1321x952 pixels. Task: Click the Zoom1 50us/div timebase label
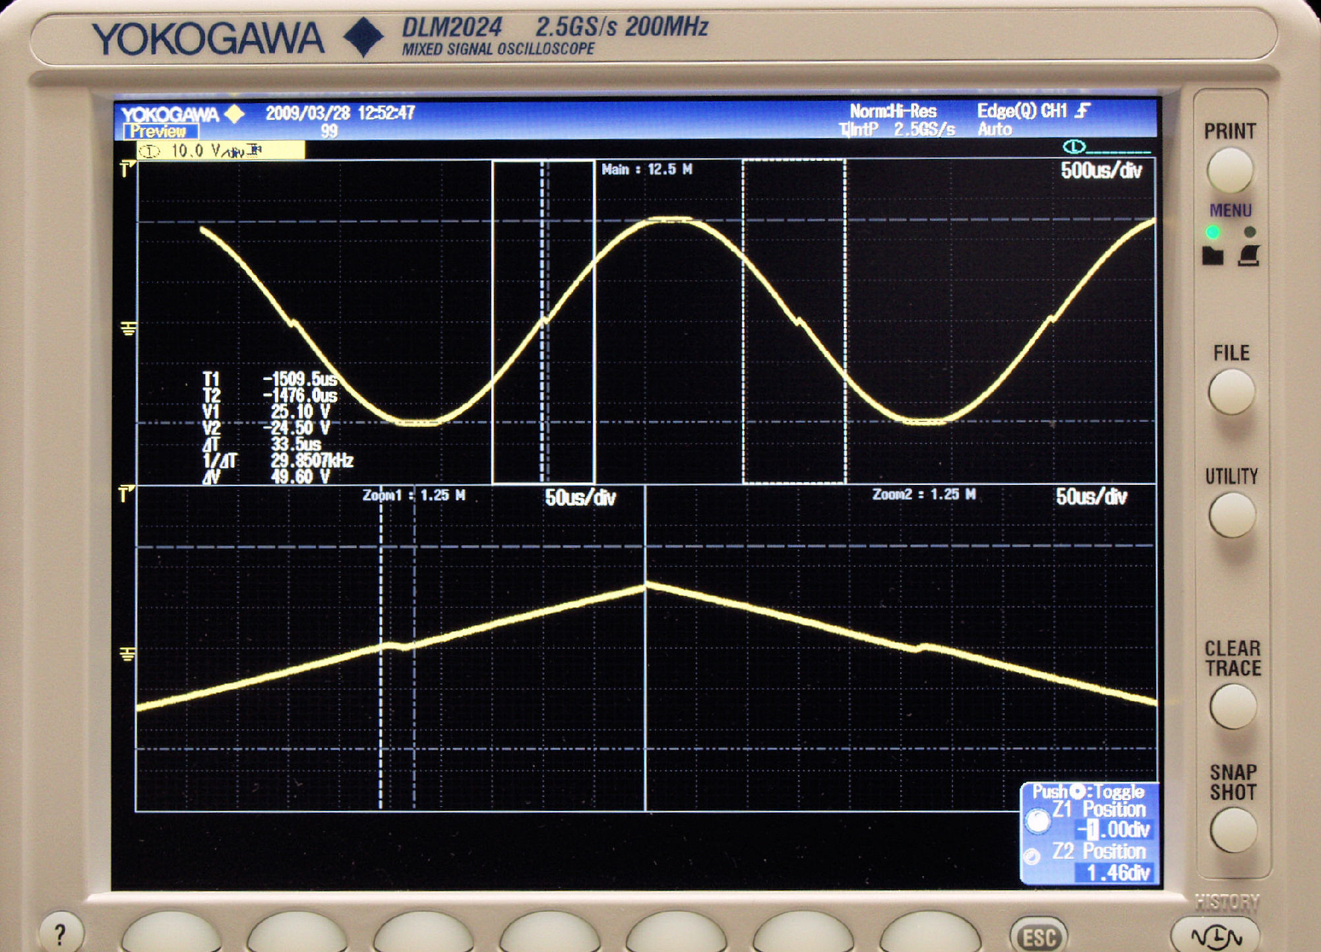pos(580,498)
